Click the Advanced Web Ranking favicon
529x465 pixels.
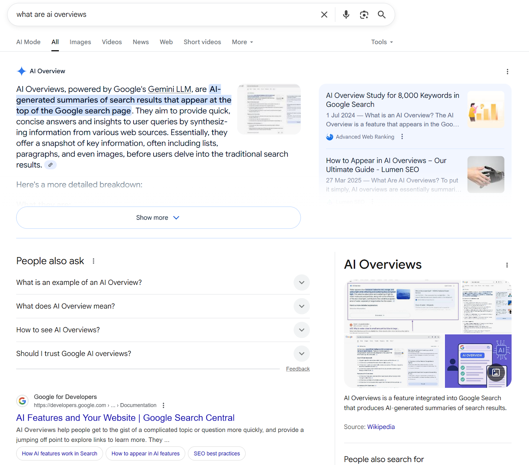click(330, 137)
